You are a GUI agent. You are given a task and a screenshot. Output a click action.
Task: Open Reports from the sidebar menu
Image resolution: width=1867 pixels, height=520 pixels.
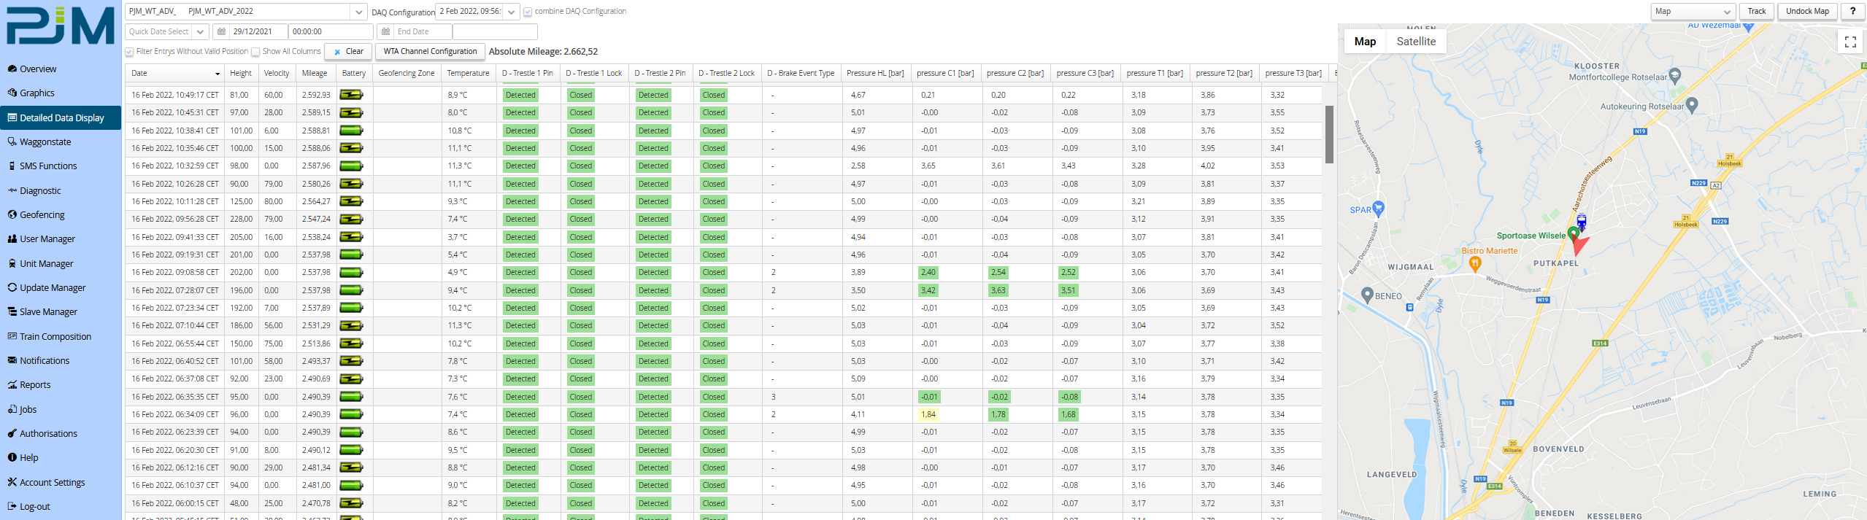pos(35,385)
